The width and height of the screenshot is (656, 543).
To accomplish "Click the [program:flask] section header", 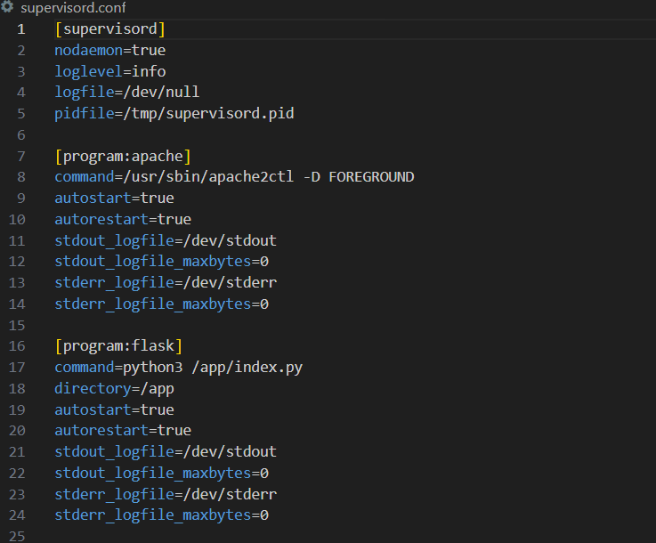I will click(x=117, y=346).
